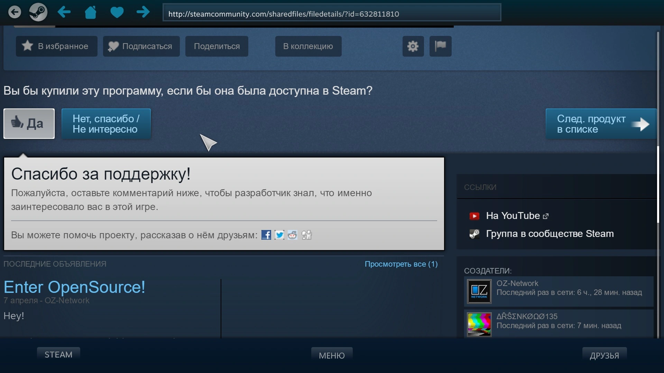This screenshot has width=664, height=373.
Task: Open Группа в сообществе Steam link
Action: (550, 234)
